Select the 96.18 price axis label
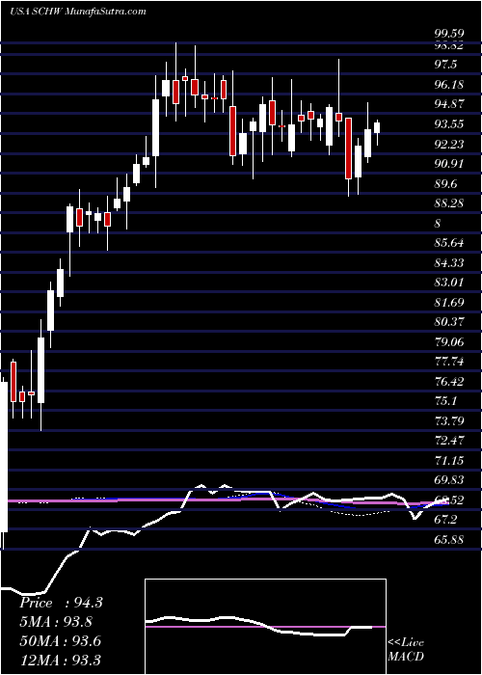482x675 pixels. pos(449,85)
